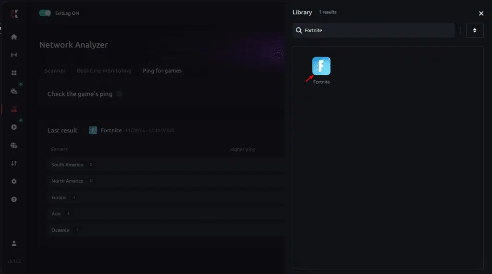This screenshot has width=492, height=274.
Task: Sort by Higher ping column header
Action: [x=242, y=149]
